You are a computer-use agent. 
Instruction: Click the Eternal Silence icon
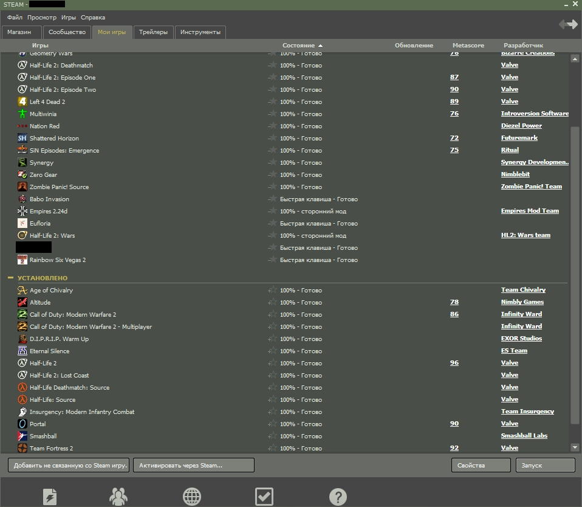pos(22,351)
